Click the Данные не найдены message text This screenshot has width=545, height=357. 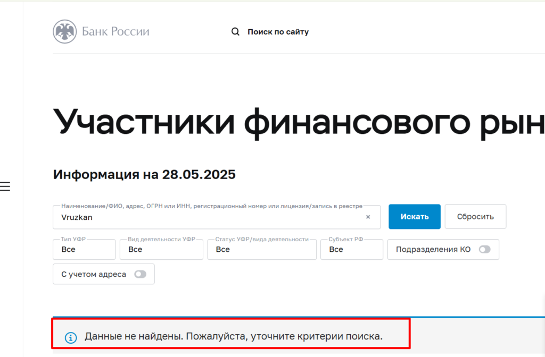234,336
